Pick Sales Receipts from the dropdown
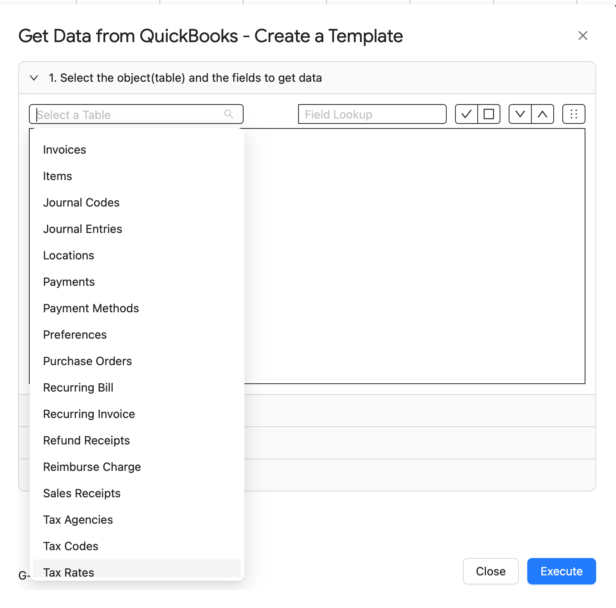Image resolution: width=616 pixels, height=608 pixels. (137, 493)
